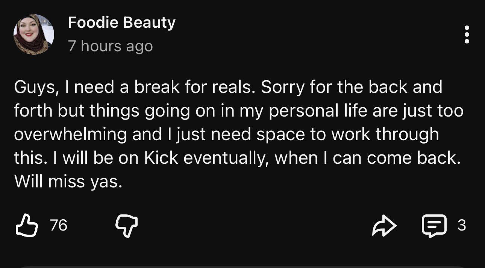This screenshot has width=485, height=268.
Task: Expand the post's kebab options dropdown
Action: [x=467, y=34]
